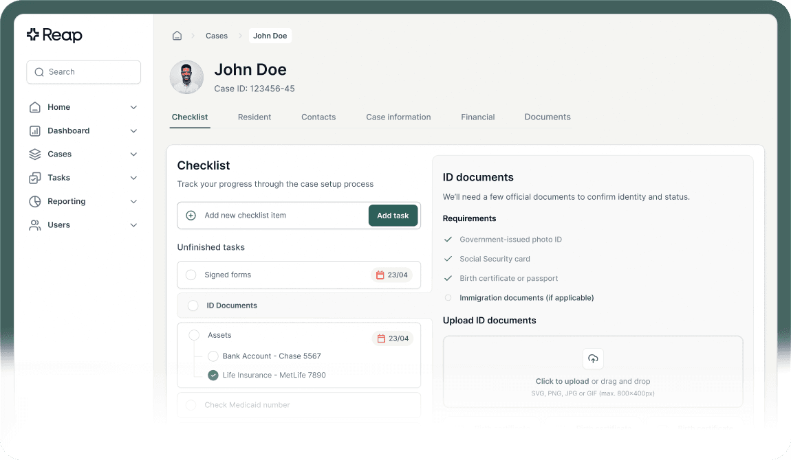Expand the Home menu chevron
Screen dimensions: 791x460
point(133,108)
